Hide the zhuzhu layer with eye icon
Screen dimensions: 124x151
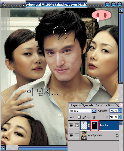point(71,125)
